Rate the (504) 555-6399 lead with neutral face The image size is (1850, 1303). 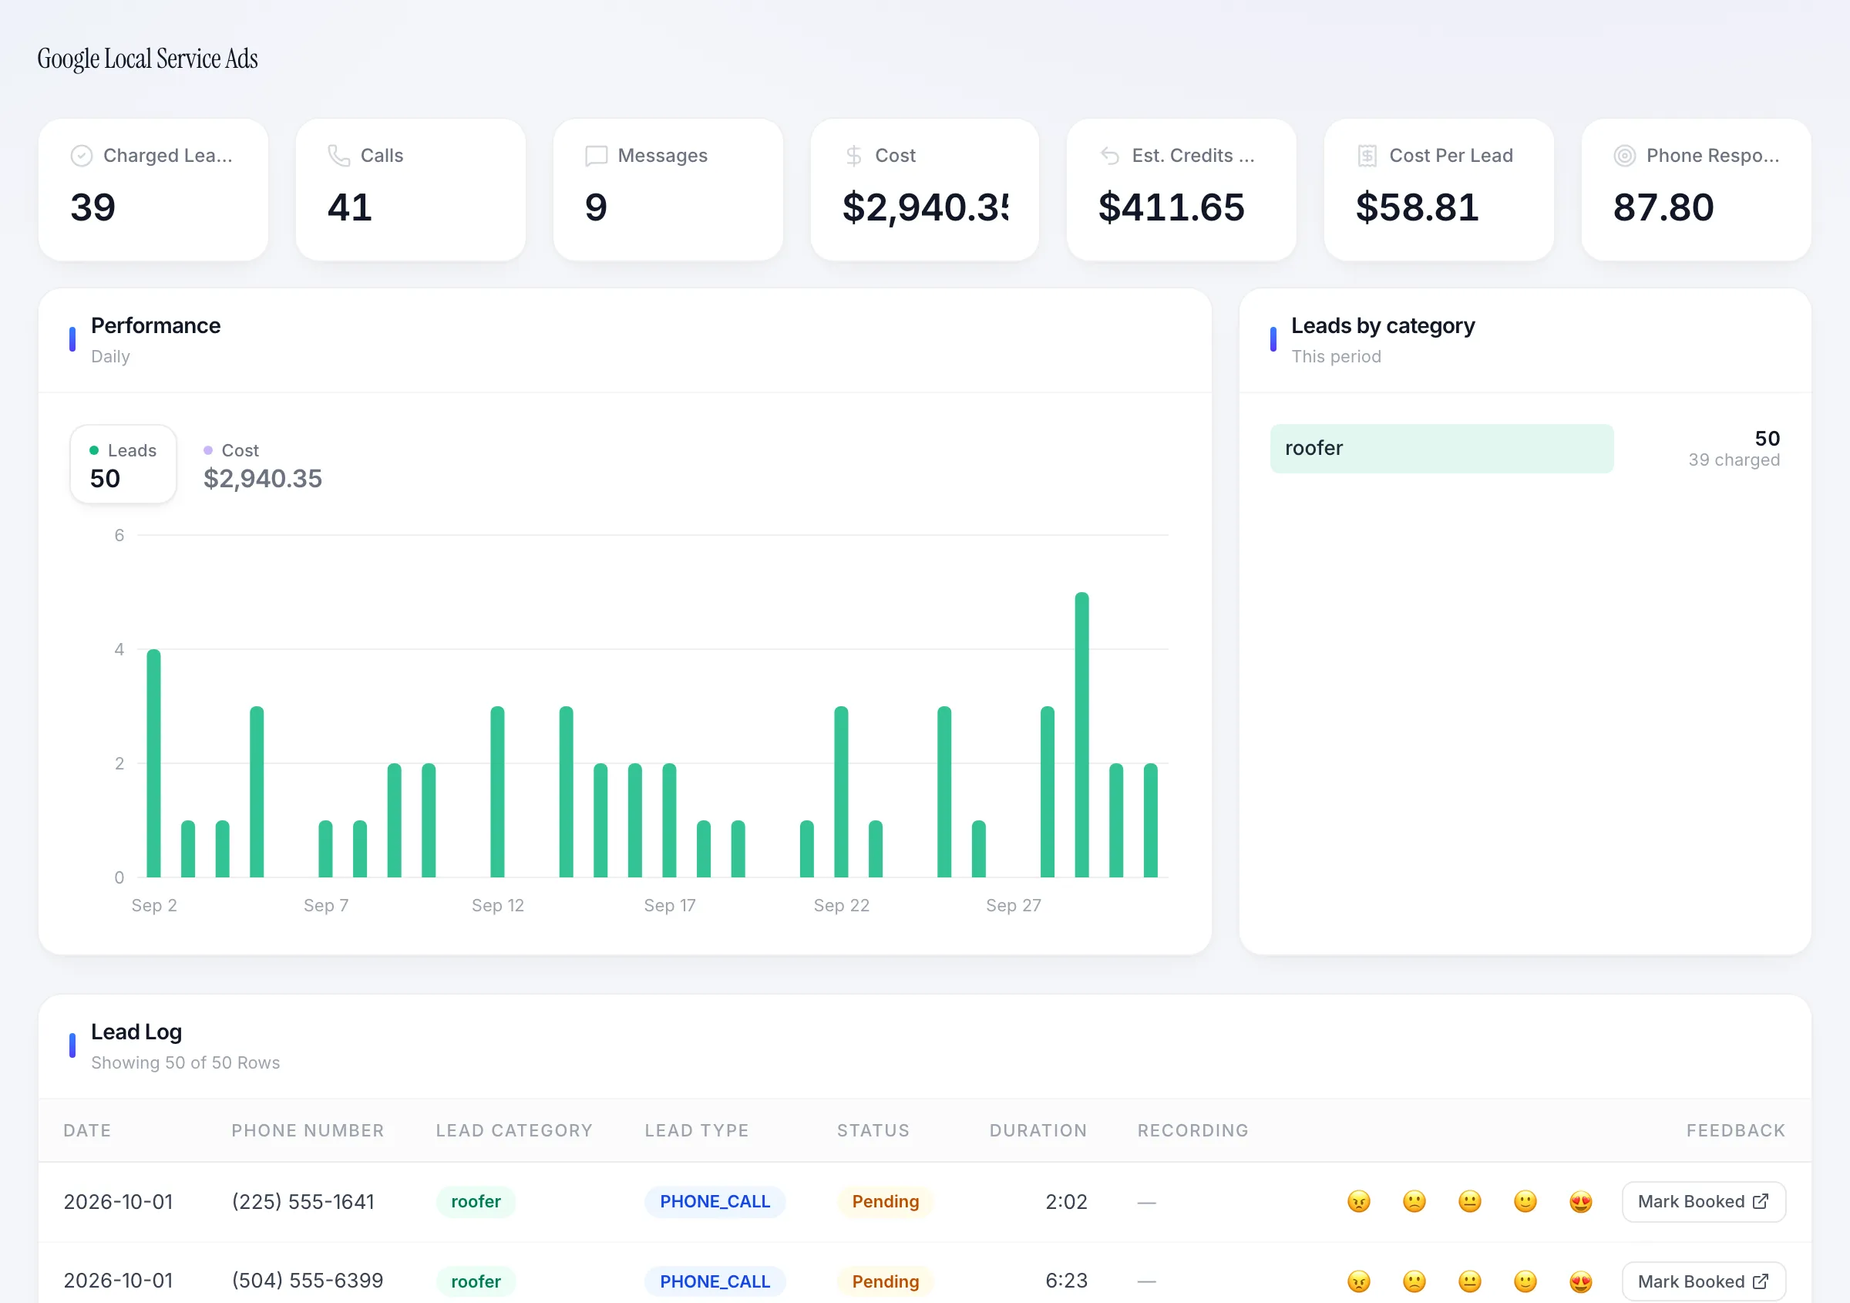[x=1470, y=1281]
